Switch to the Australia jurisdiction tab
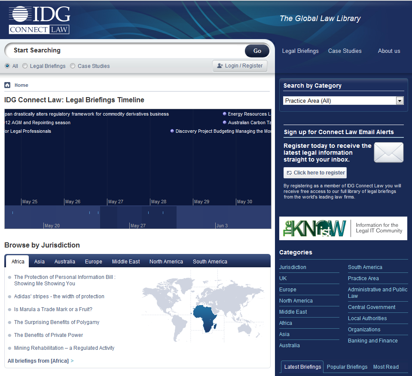Image resolution: width=412 pixels, height=376 pixels. (x=64, y=262)
